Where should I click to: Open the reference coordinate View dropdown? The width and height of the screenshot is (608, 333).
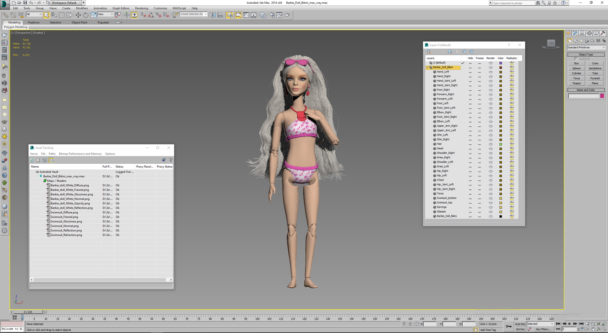(105, 14)
